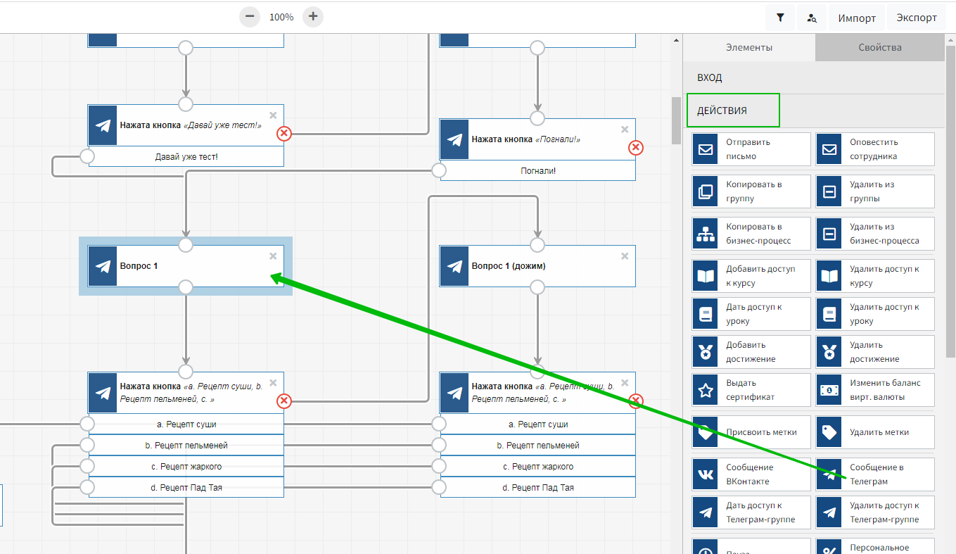The image size is (956, 554).
Task: Click the 'Импорт' button
Action: [x=856, y=18]
